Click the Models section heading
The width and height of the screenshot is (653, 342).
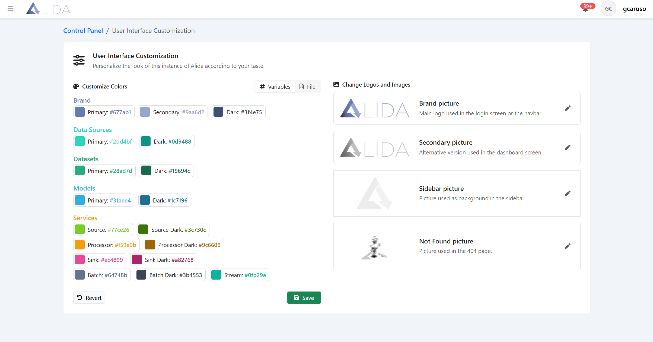[x=84, y=188]
